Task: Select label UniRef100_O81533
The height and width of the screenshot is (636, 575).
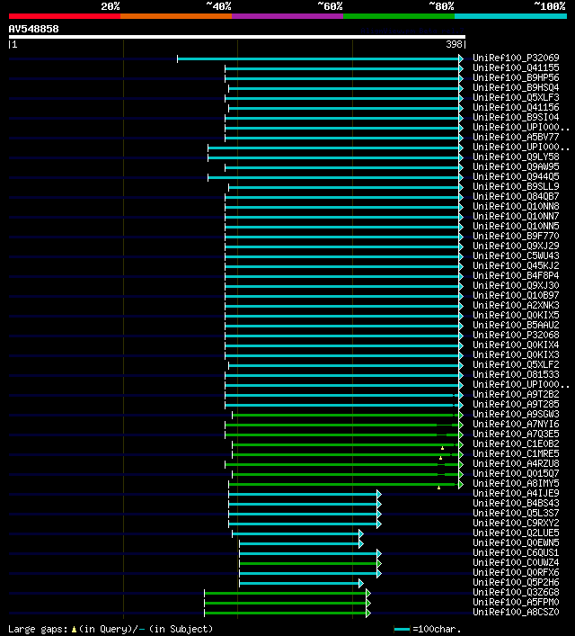Action: click(516, 375)
